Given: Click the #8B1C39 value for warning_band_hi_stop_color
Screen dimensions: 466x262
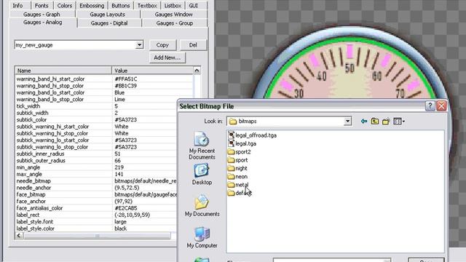Looking at the screenshot, I should (x=126, y=86).
